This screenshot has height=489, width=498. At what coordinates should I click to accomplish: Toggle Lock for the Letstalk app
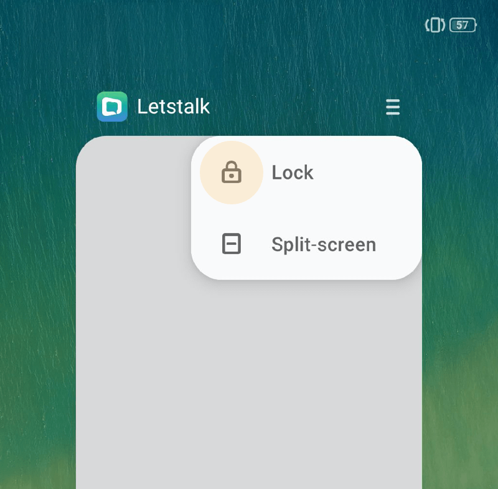[x=306, y=173]
